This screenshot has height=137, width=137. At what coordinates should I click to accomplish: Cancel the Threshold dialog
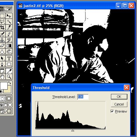(x=119, y=104)
